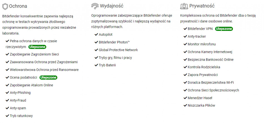Viewport: 264px width, 123px height.
Task: Click the Bitdefender Photon feature item
Action: [114, 42]
